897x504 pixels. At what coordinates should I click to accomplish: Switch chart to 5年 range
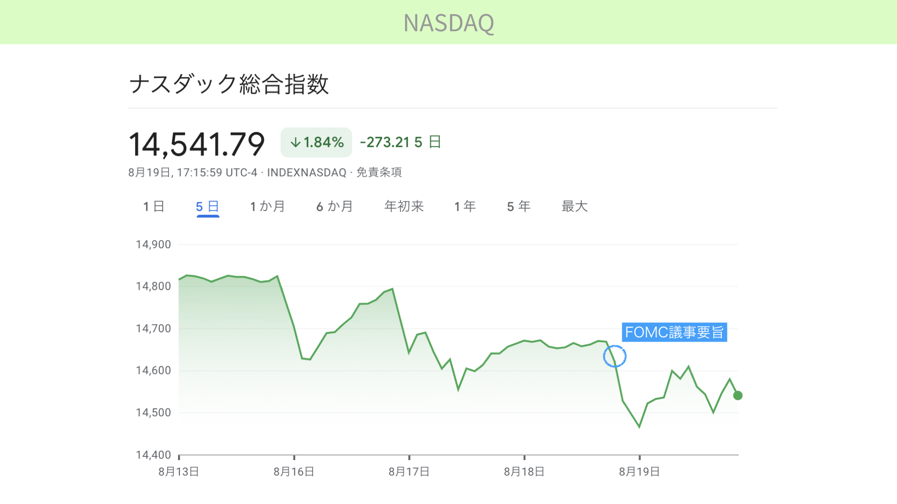point(519,206)
